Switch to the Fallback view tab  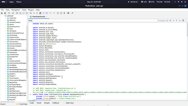click(56, 103)
